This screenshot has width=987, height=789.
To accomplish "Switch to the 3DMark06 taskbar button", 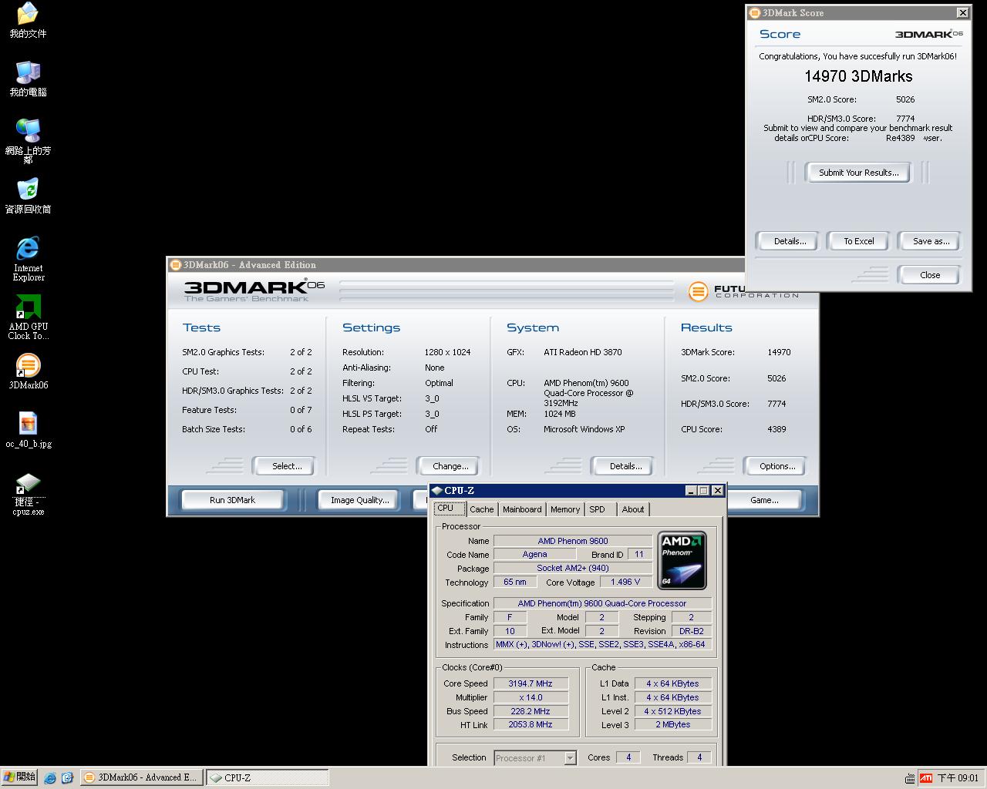I will tap(142, 777).
